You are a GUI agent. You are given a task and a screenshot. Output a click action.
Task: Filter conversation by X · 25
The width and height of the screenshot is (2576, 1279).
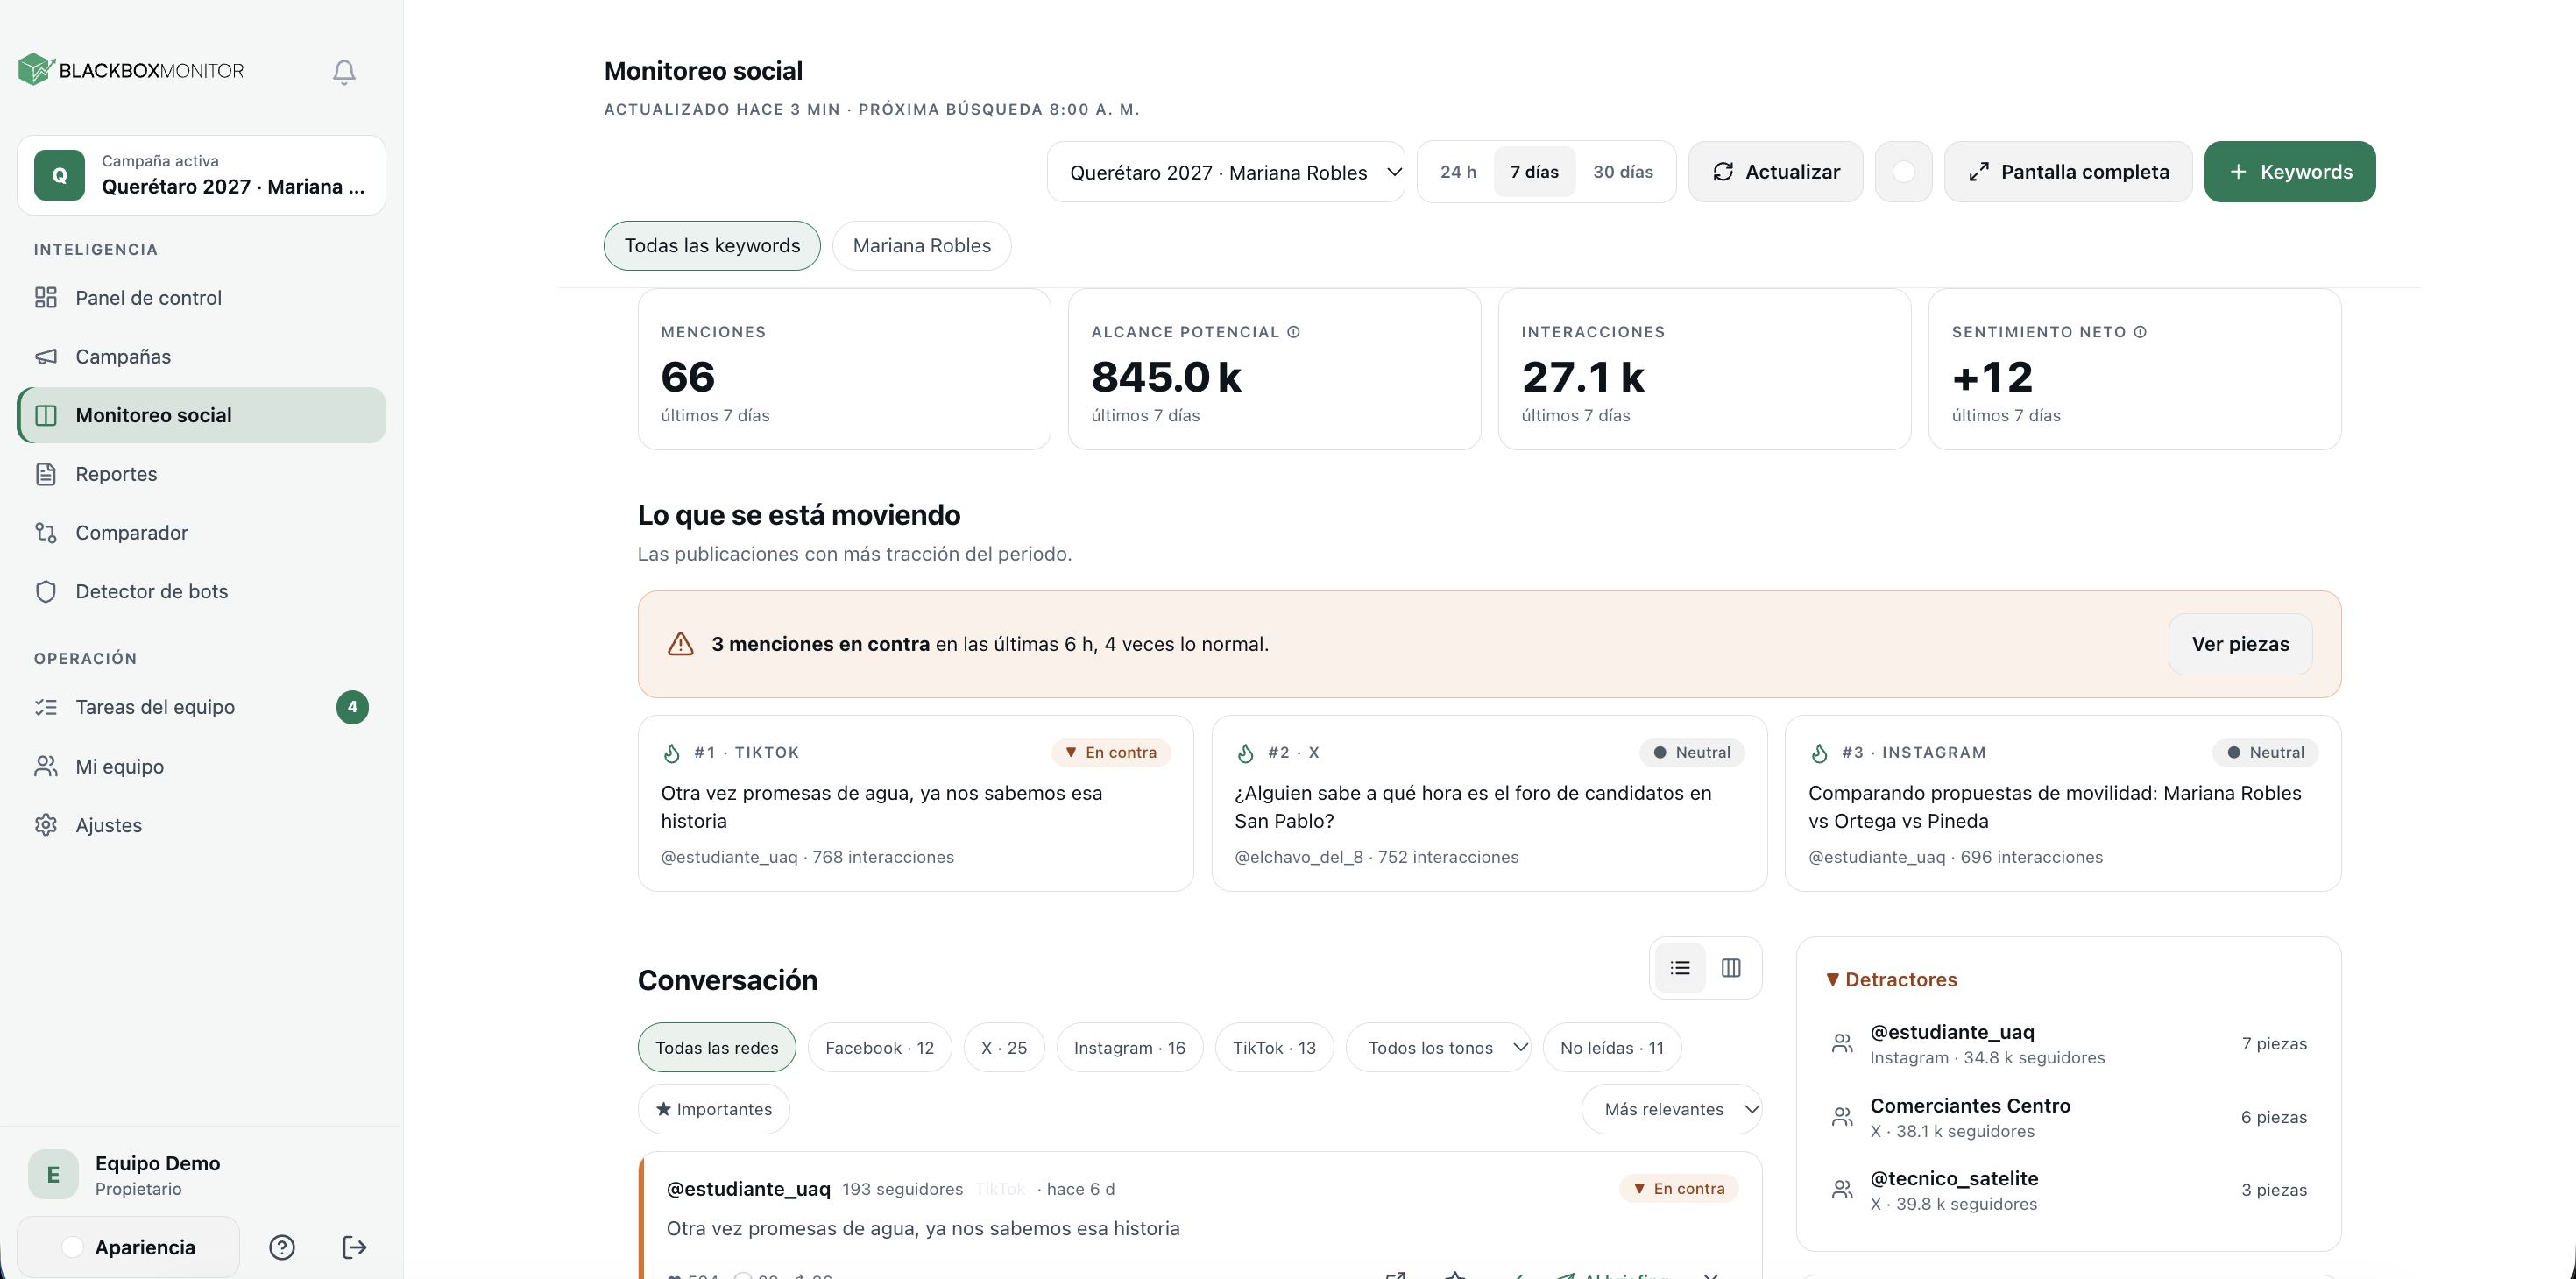coord(1004,1047)
